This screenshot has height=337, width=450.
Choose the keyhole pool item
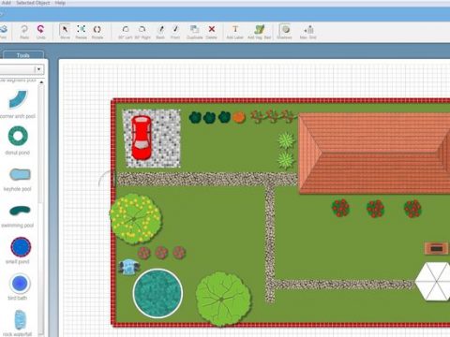[x=20, y=174]
